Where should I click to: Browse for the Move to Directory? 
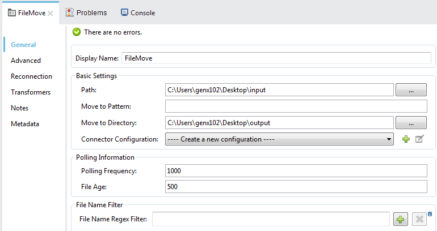click(x=411, y=122)
